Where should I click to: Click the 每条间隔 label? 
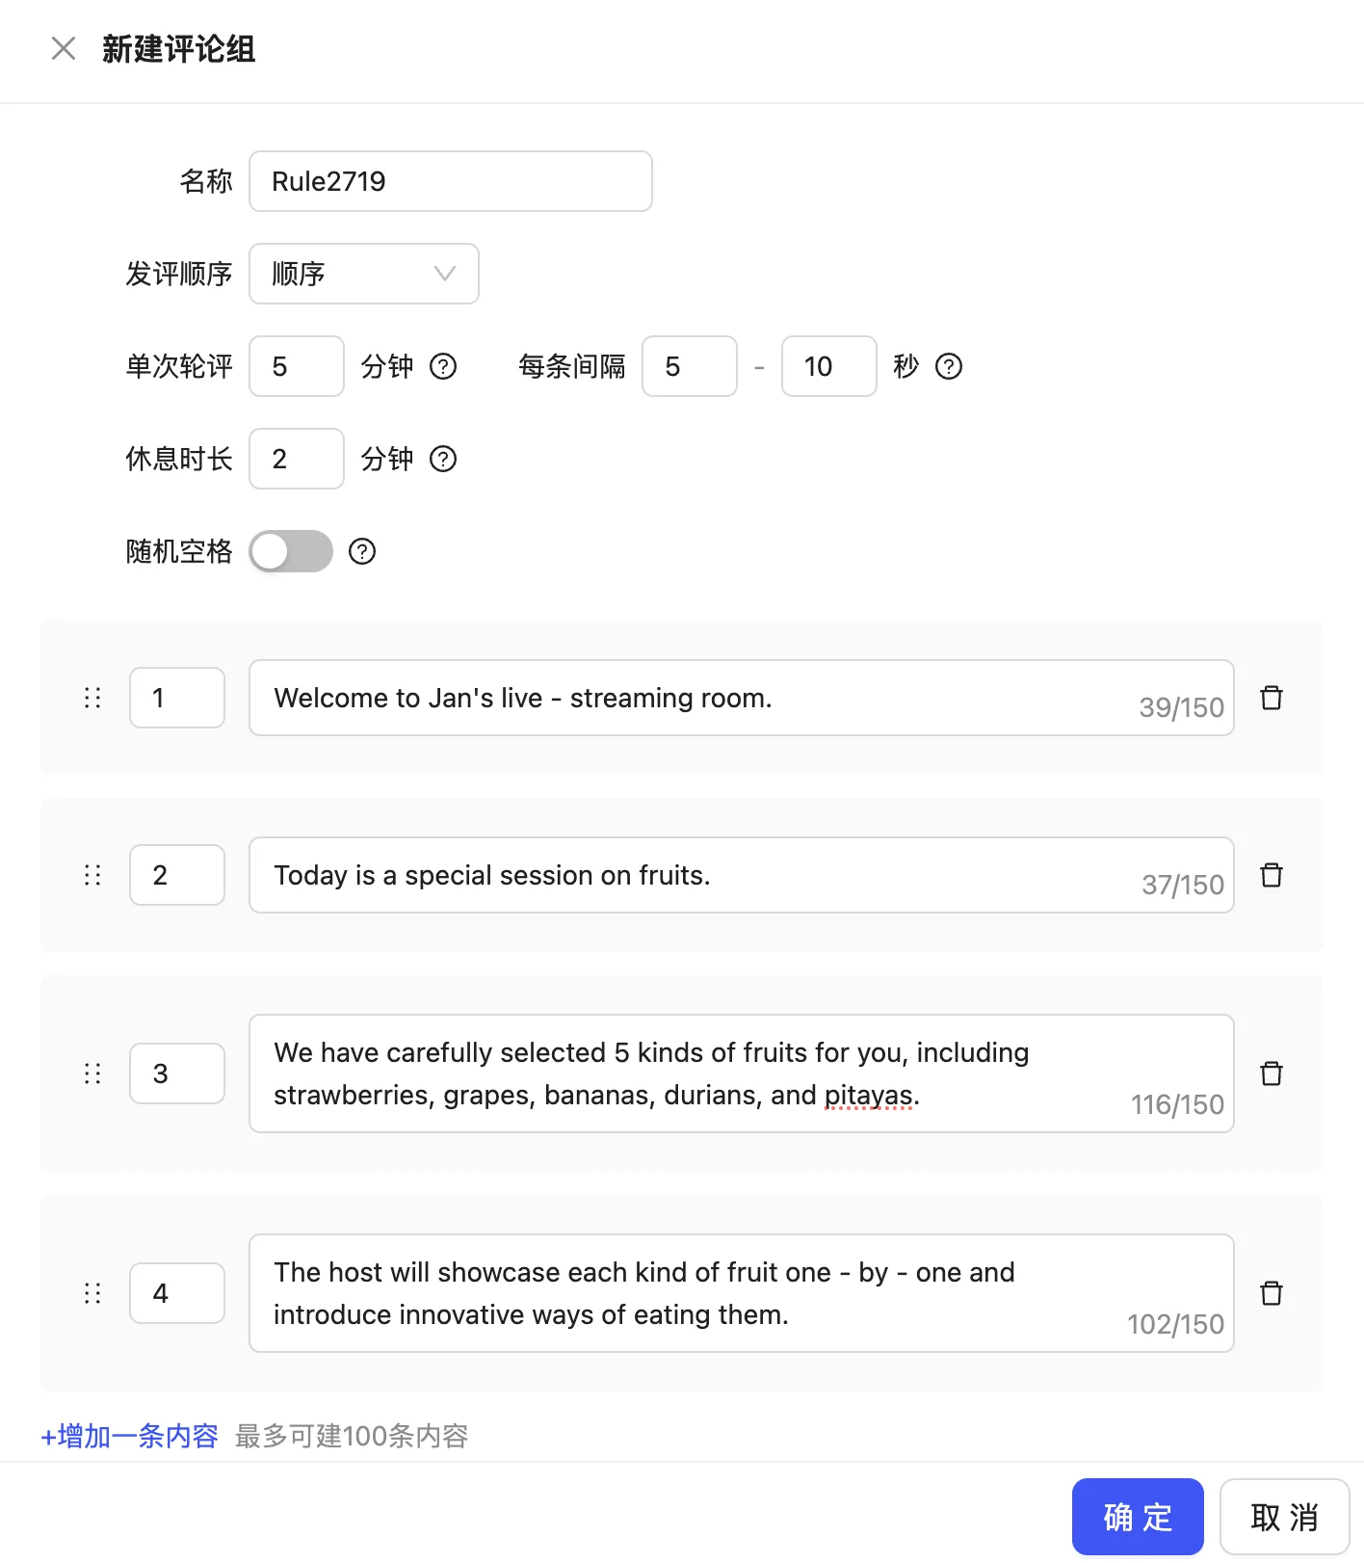(x=572, y=366)
